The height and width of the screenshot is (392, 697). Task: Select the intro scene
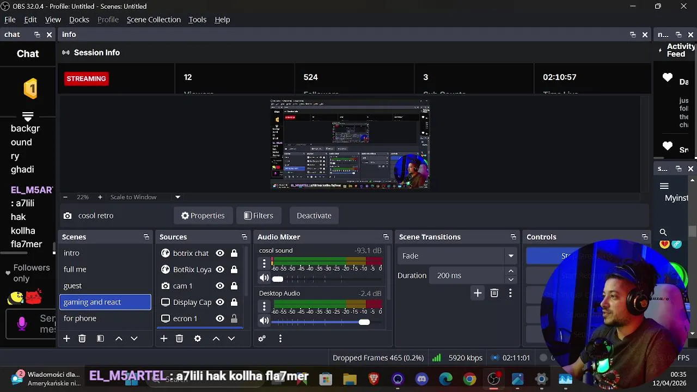pos(105,253)
